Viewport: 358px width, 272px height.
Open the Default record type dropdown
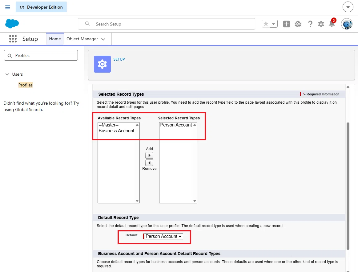coord(163,236)
